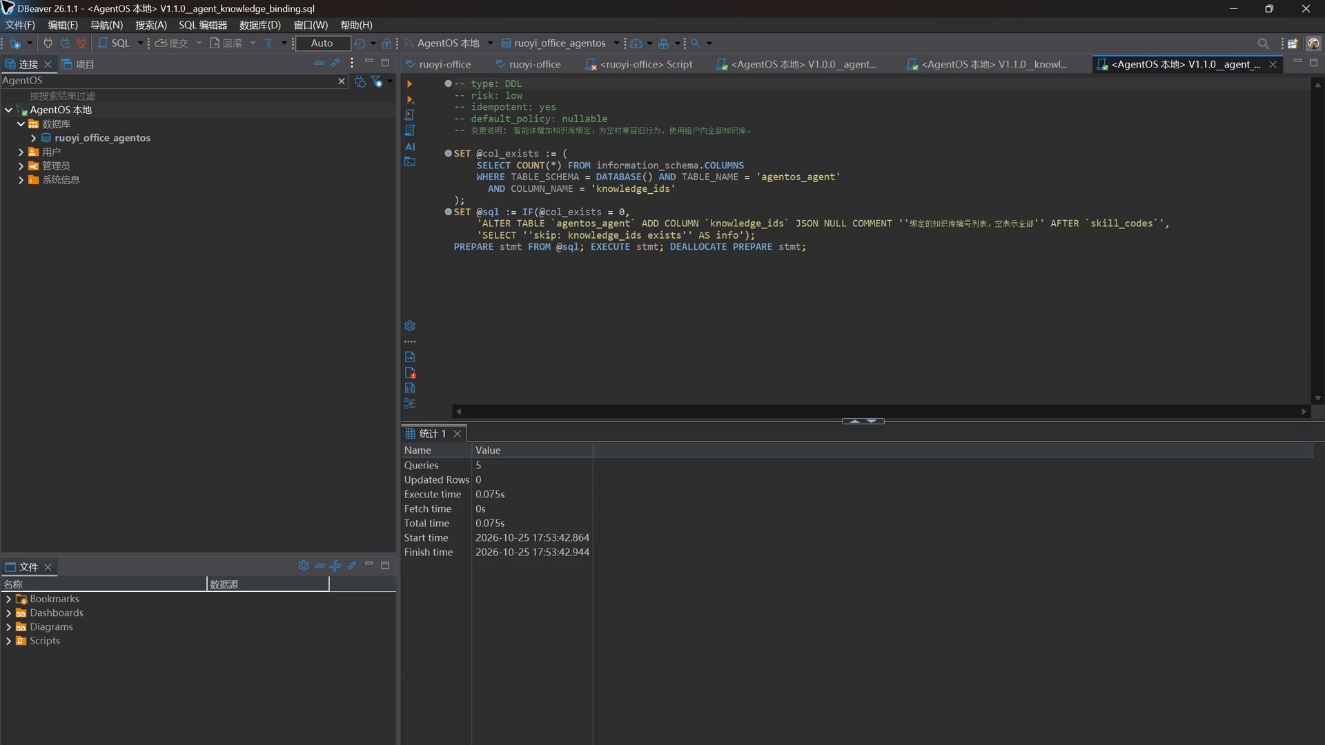Click the reconnect icon in toolbar
This screenshot has height=745, width=1325.
[65, 43]
